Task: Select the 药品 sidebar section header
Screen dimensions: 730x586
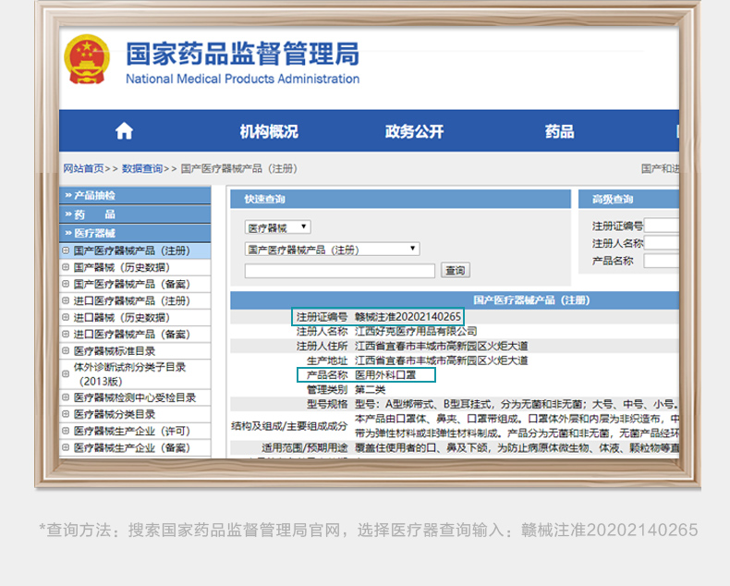Action: pyautogui.click(x=135, y=214)
